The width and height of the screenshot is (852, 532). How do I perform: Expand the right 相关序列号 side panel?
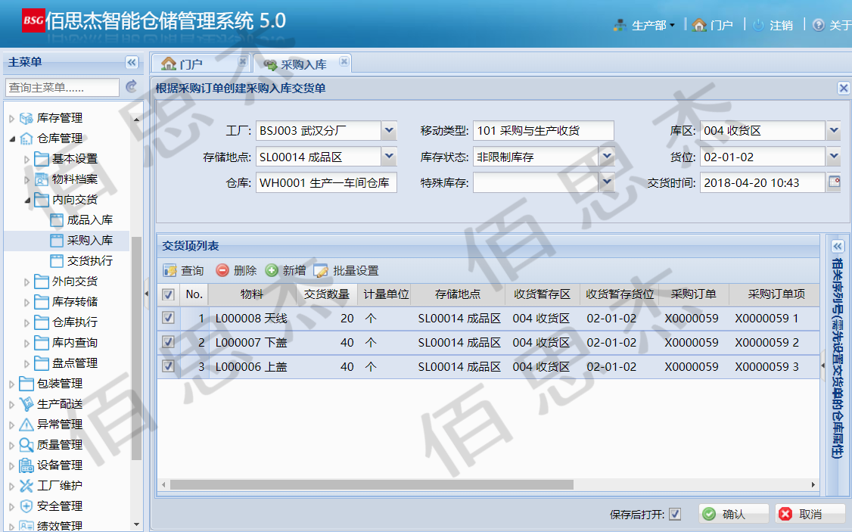point(838,246)
